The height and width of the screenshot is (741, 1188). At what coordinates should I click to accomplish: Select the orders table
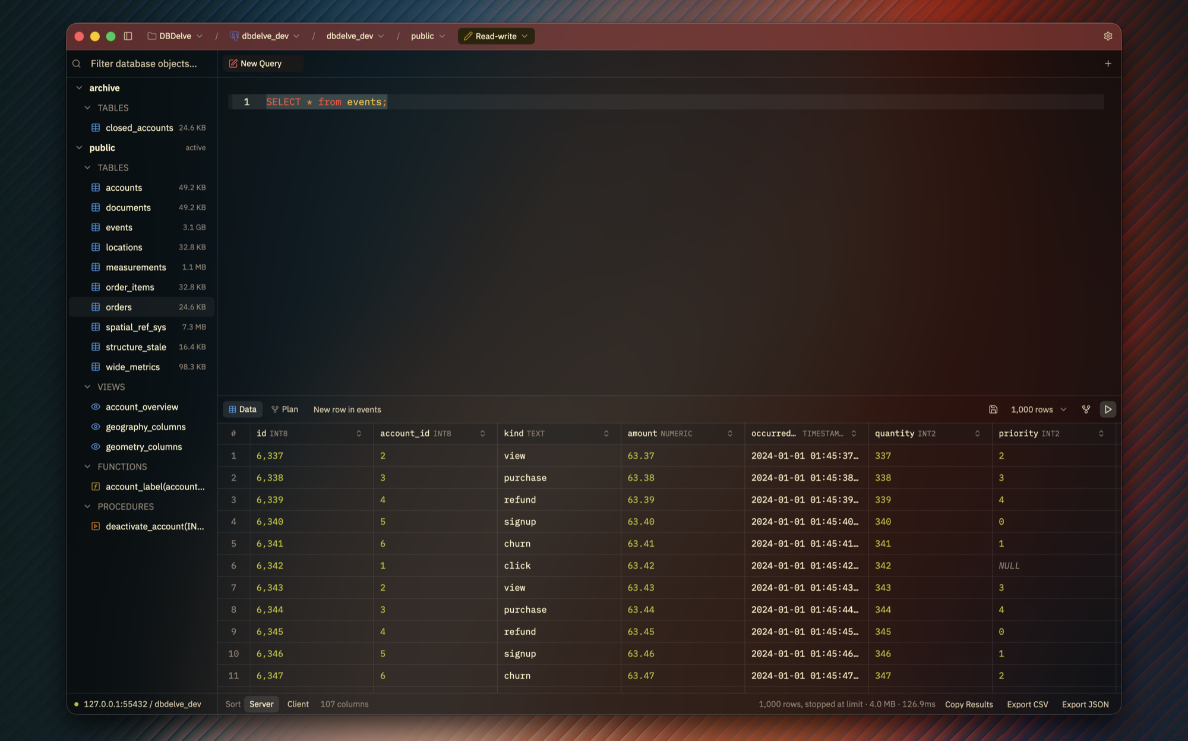142,307
